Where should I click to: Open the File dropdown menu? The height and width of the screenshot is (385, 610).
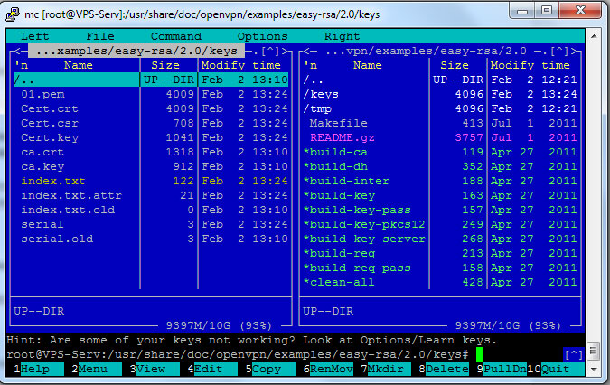tap(99, 36)
